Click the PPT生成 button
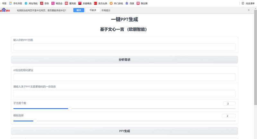 124,131
